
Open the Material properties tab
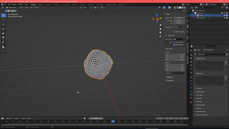coord(191,98)
